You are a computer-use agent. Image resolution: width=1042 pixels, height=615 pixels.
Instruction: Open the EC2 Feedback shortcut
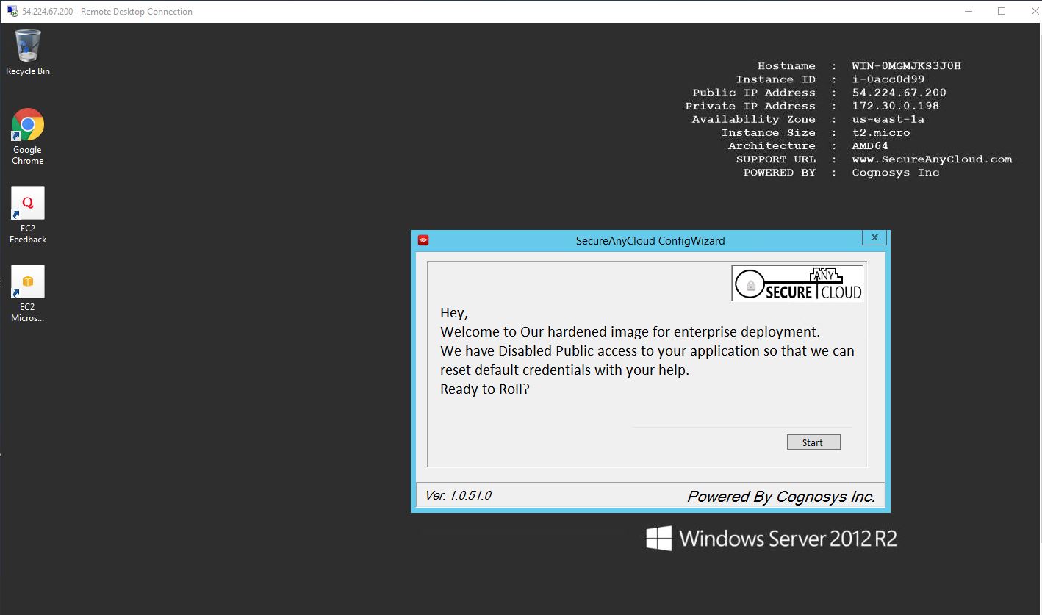[28, 204]
